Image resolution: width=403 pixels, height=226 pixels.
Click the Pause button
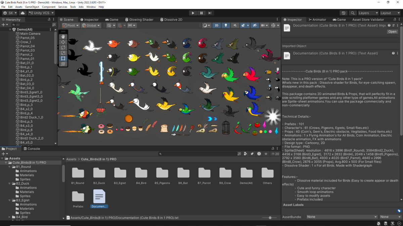[x=201, y=13]
